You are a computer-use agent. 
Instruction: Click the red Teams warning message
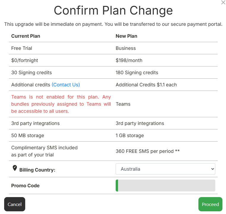click(x=61, y=104)
